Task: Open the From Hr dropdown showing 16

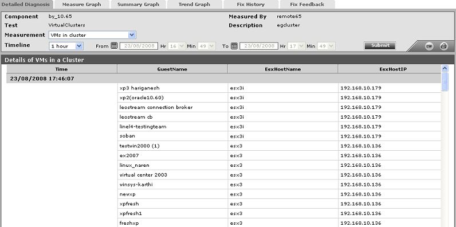Action: click(176, 46)
